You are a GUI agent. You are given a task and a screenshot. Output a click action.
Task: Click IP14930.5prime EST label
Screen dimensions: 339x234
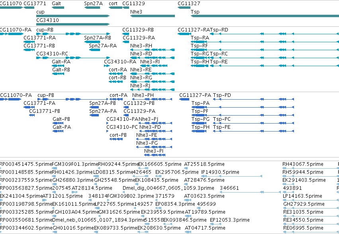pos(220,172)
